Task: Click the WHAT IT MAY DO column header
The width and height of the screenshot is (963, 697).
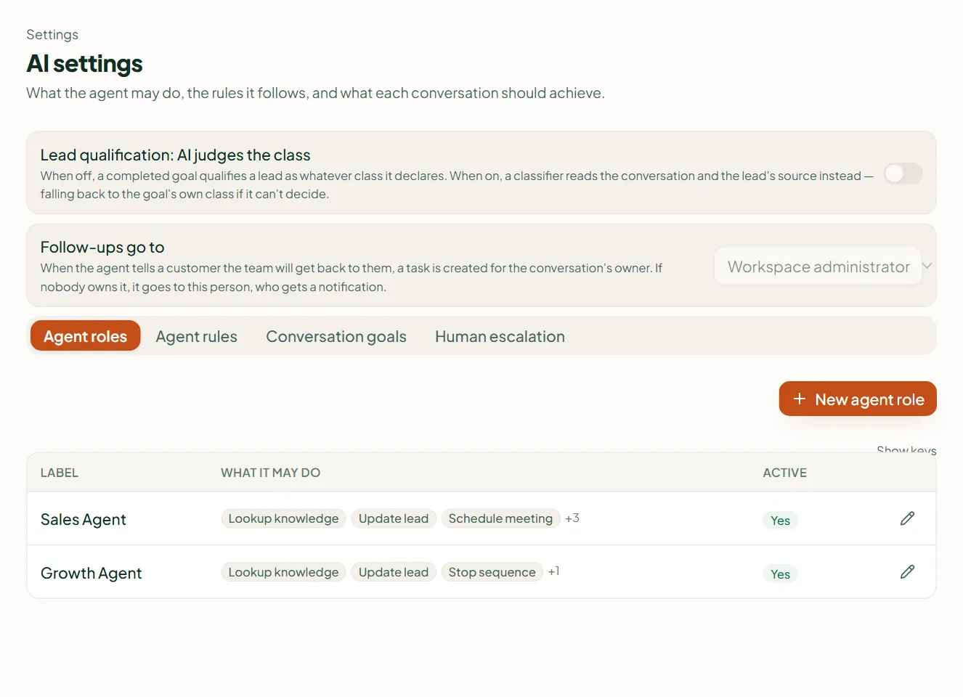Action: [271, 473]
